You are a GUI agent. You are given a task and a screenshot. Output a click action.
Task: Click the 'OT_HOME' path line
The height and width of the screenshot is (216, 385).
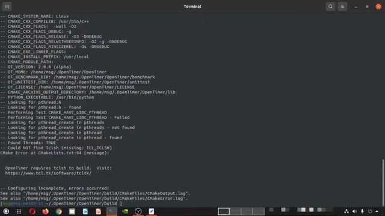(54, 72)
